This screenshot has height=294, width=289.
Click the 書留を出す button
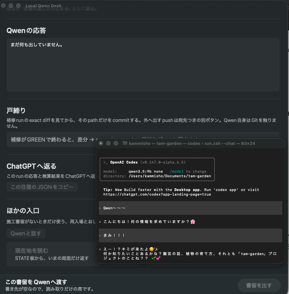pyautogui.click(x=259, y=285)
